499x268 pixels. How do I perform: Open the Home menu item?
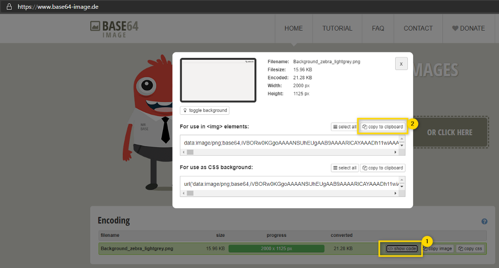(293, 28)
